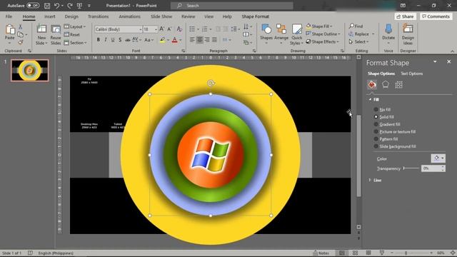Open the Arrange menu

(x=281, y=34)
